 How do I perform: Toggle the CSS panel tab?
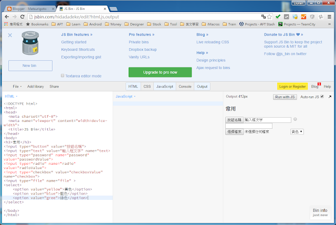147,86
